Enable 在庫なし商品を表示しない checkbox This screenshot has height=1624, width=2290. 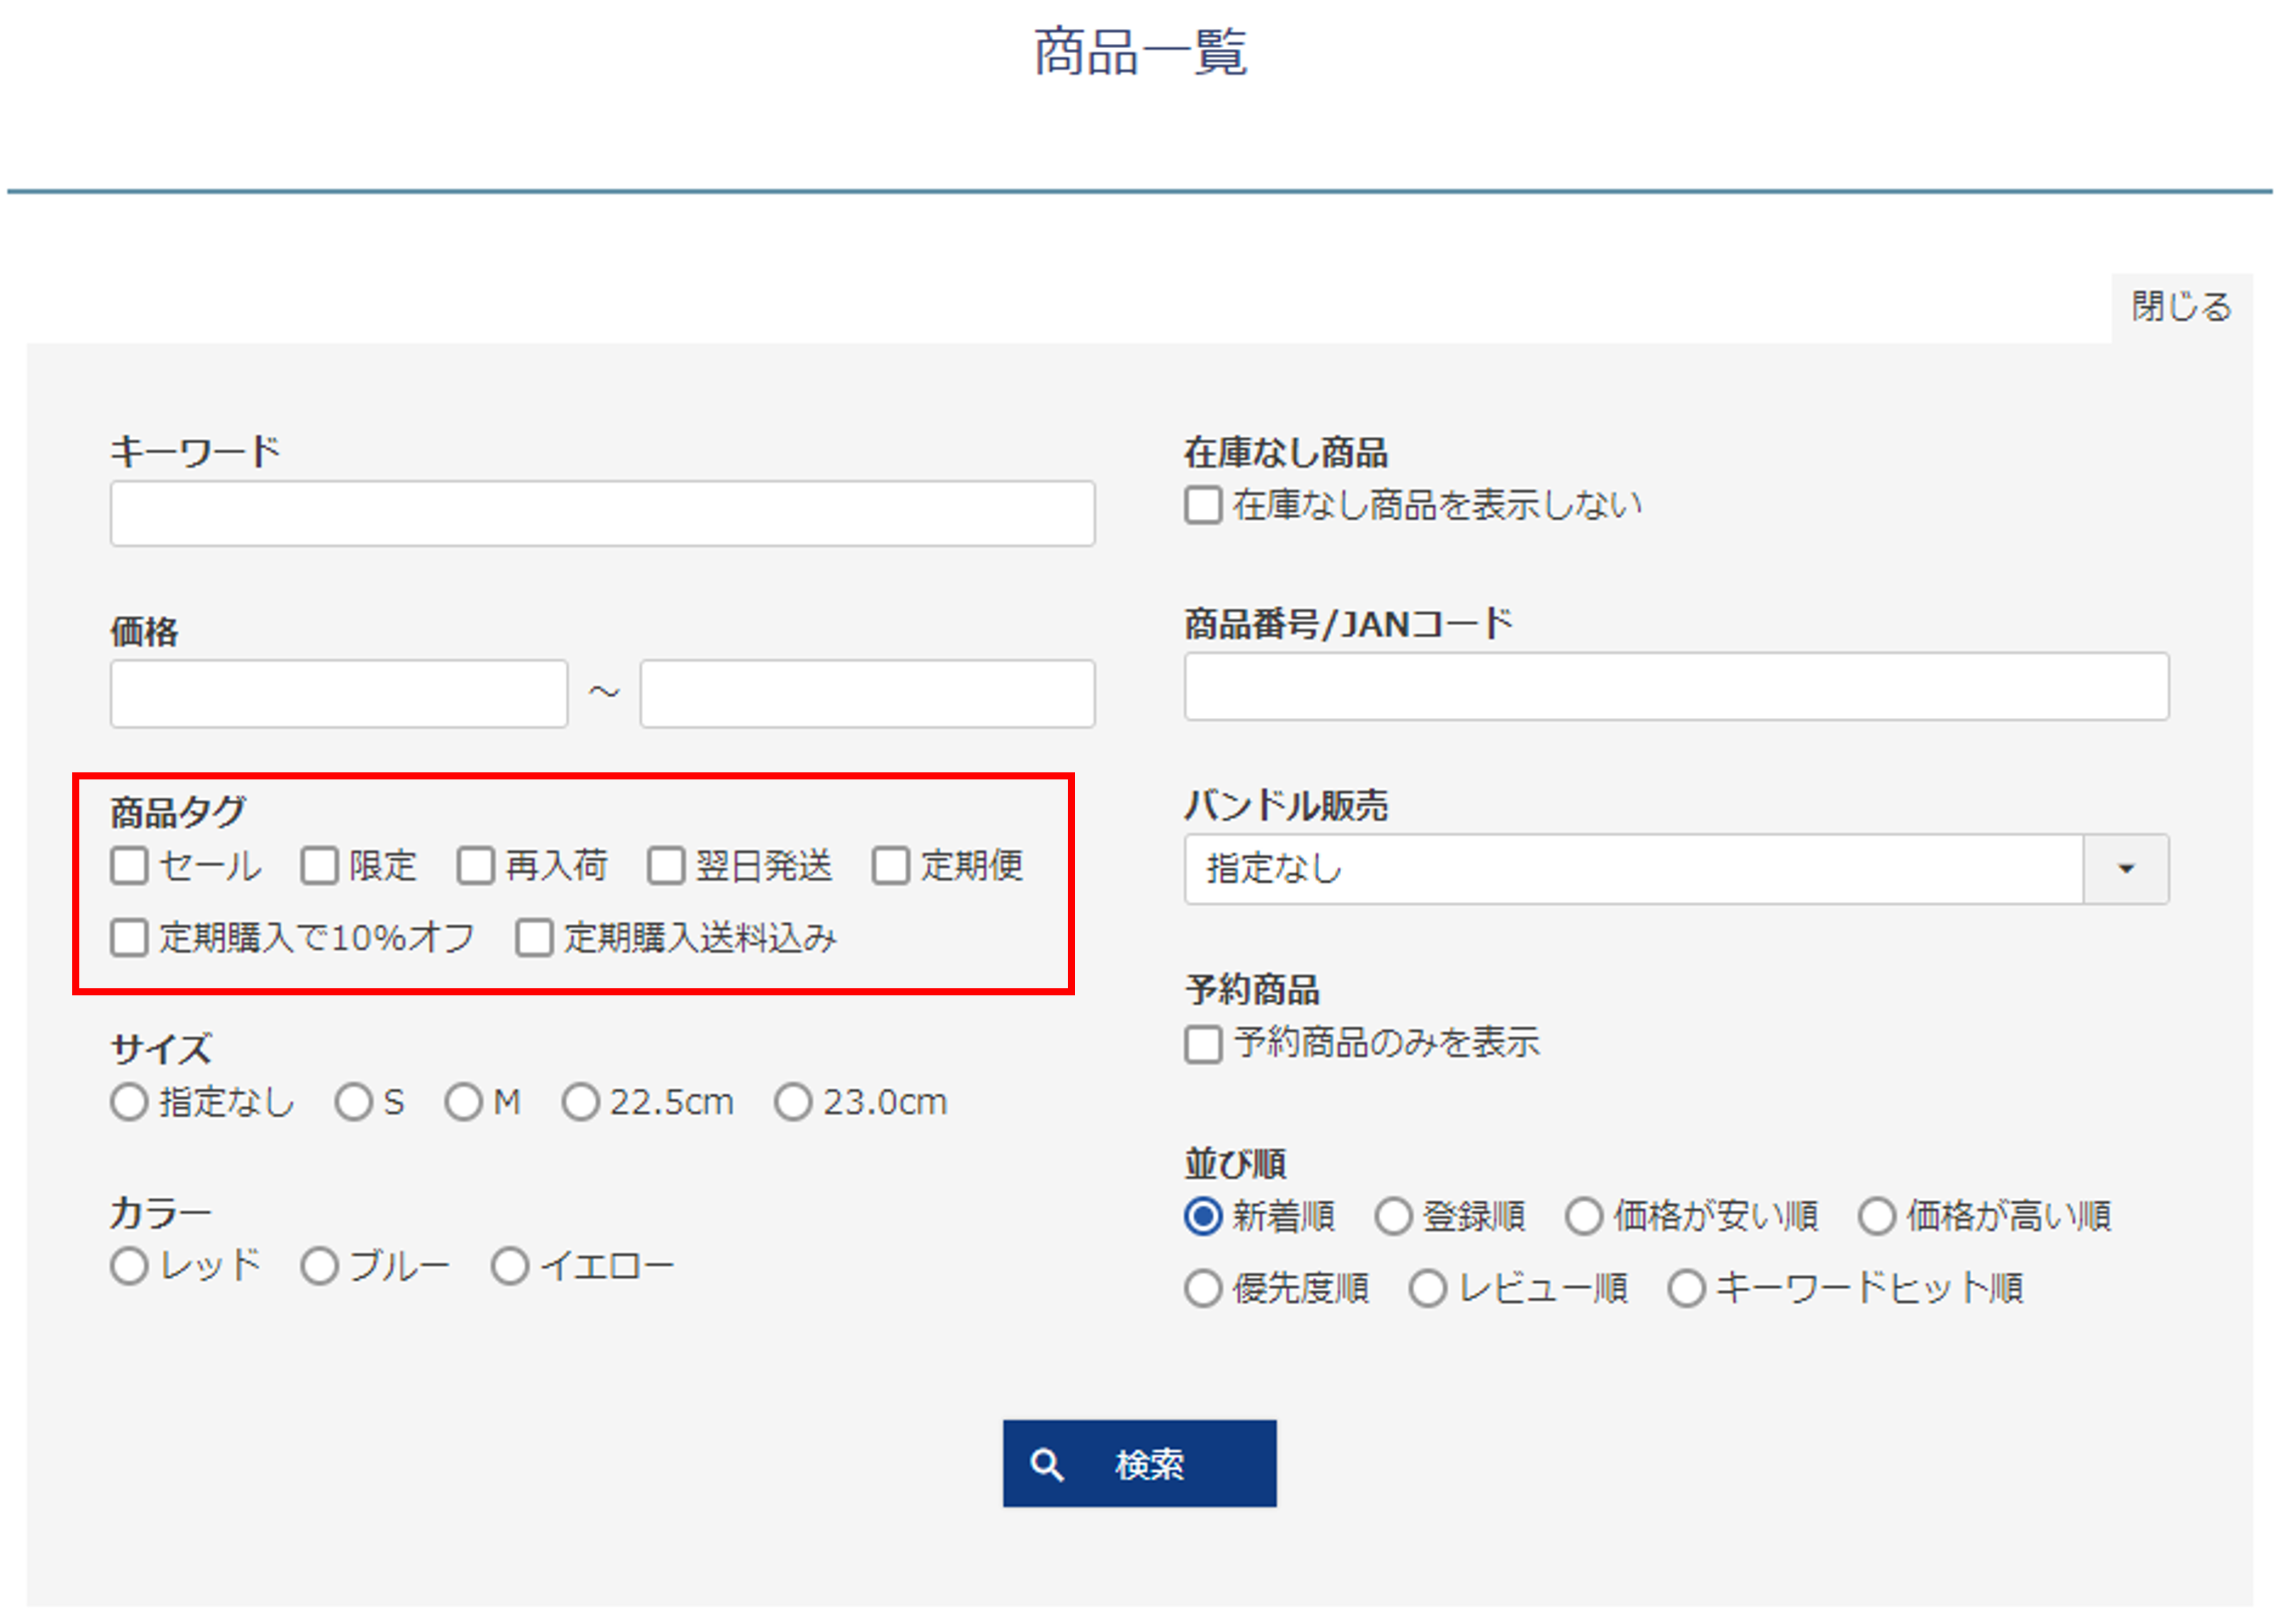(1203, 505)
